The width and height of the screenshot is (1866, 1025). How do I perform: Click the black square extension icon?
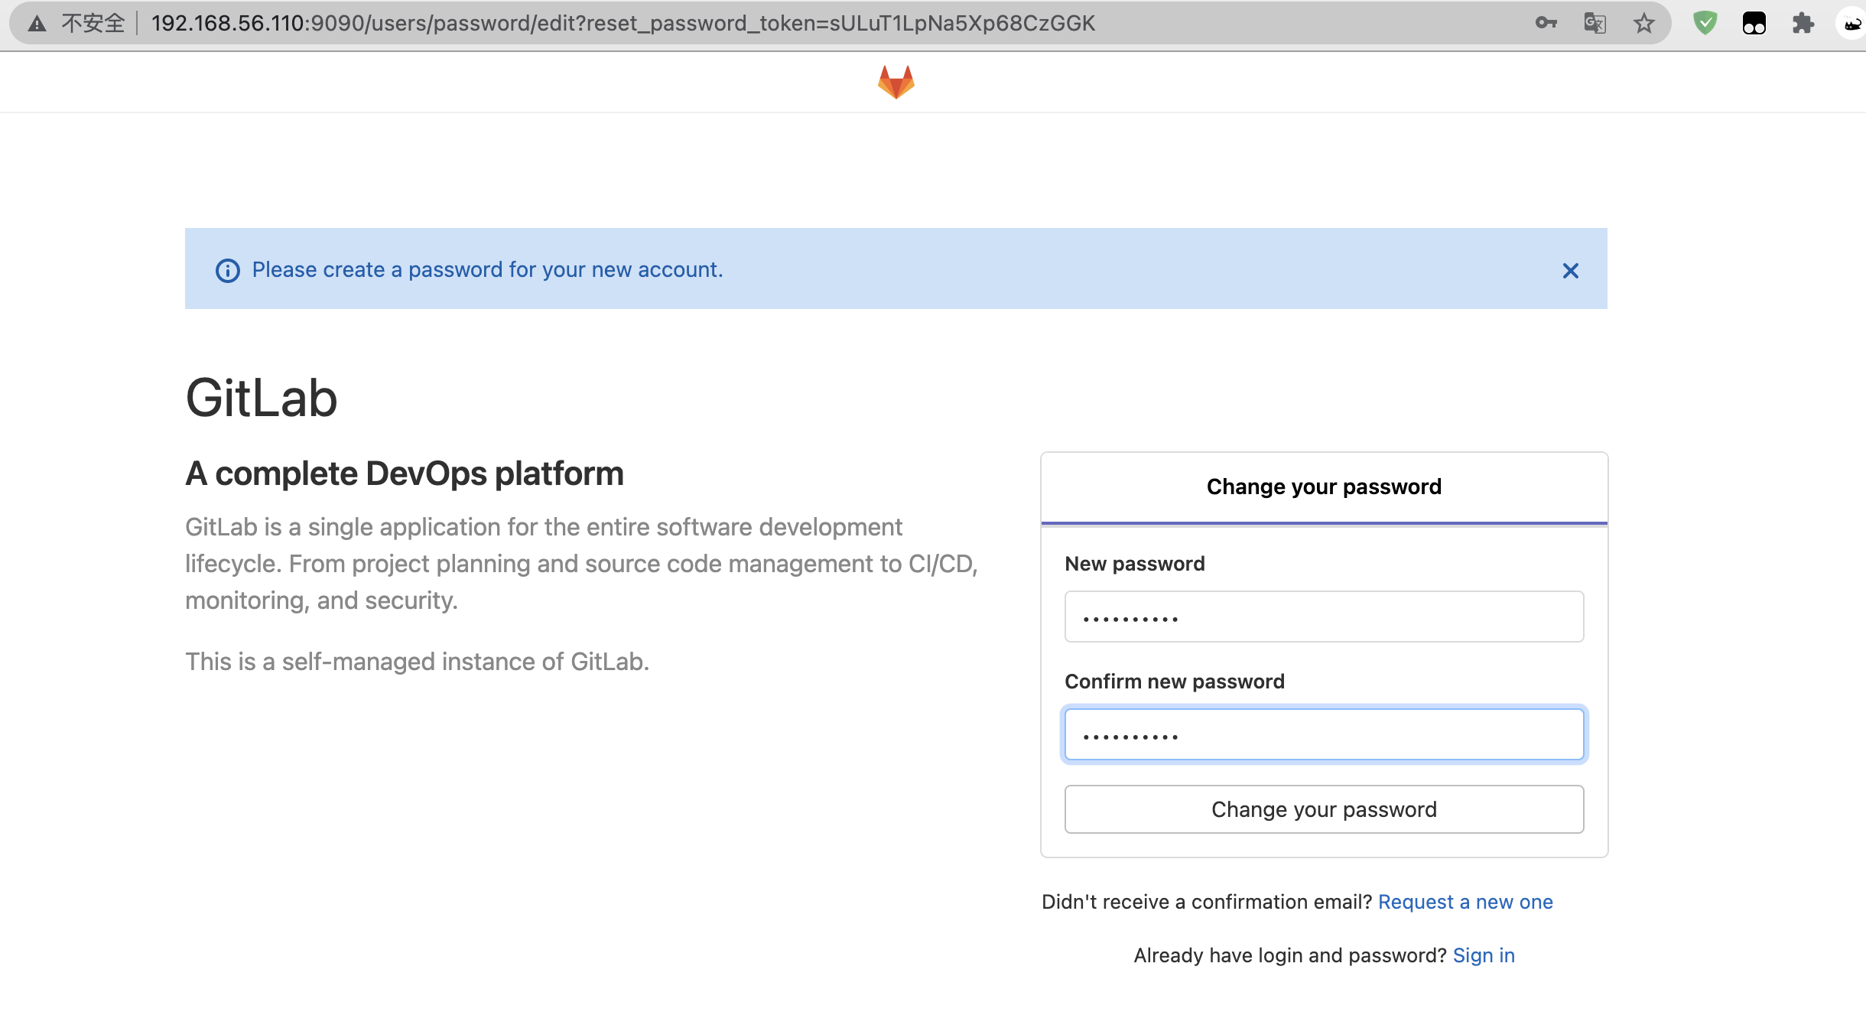[x=1754, y=23]
